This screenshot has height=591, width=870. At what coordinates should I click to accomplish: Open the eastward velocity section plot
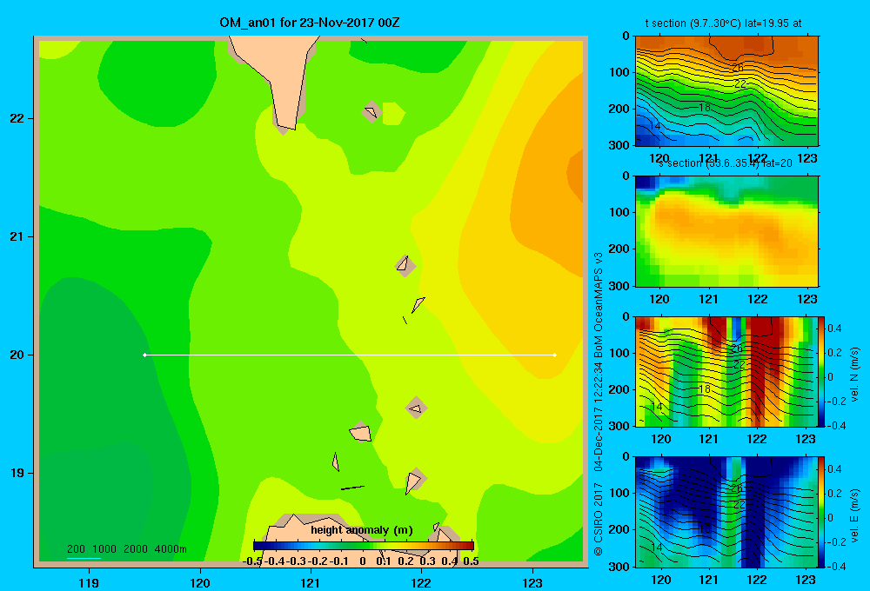[x=726, y=512]
